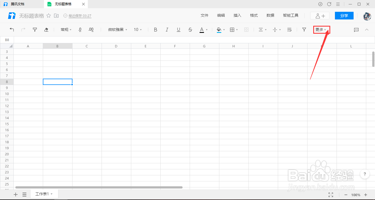Select column E header
The height and width of the screenshot is (200, 375).
[145, 46]
